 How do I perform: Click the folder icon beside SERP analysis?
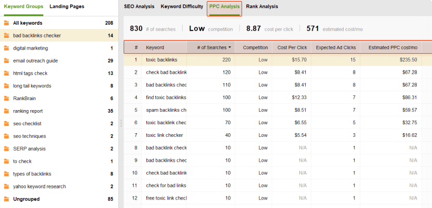coord(7,148)
